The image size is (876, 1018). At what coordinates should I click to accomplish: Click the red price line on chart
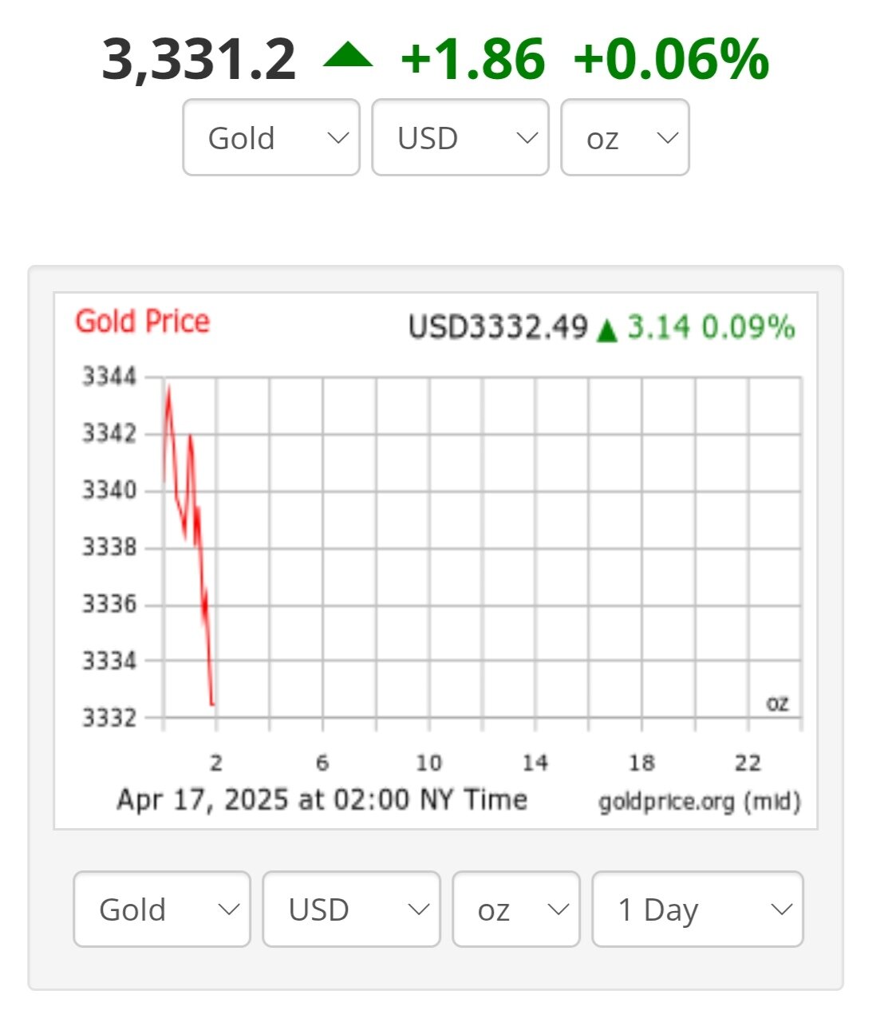click(201, 558)
